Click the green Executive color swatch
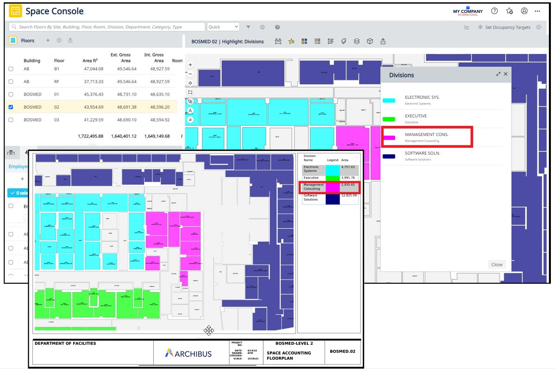Viewport: 556px width, 369px height. click(x=389, y=119)
